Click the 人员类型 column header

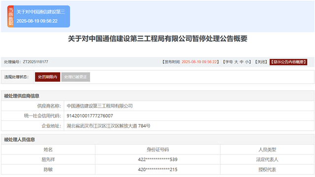tap(267, 149)
